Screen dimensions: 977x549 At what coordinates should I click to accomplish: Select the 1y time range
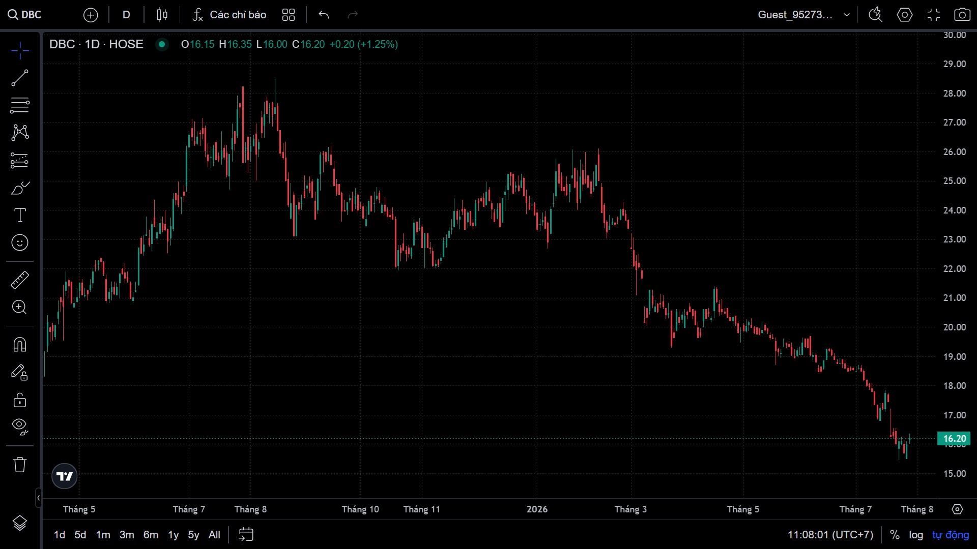tap(174, 535)
